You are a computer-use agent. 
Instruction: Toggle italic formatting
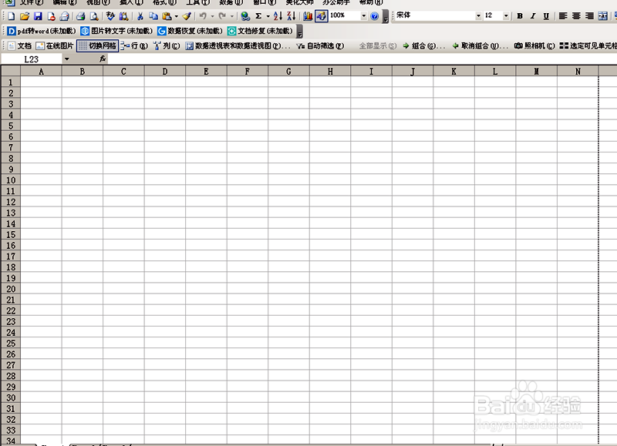(533, 16)
